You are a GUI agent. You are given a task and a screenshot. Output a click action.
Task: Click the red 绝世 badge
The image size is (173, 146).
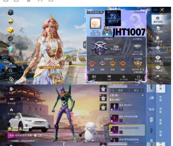tap(123, 64)
